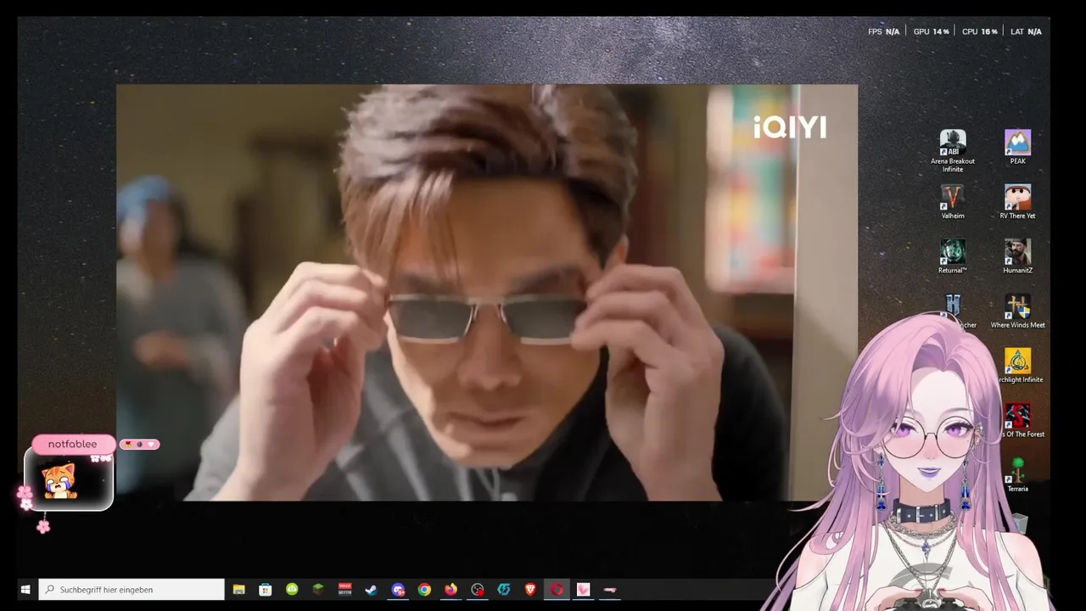Launch Minecraft from the taskbar
Viewport: 1086px width, 611px height.
pyautogui.click(x=318, y=589)
